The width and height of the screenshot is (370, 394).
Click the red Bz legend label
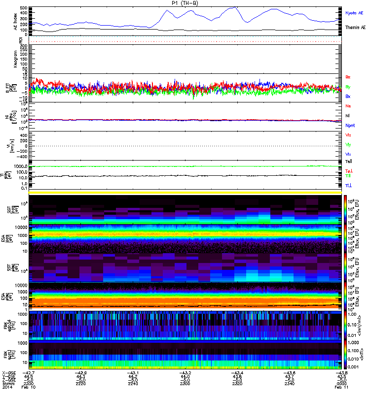tap(348, 77)
